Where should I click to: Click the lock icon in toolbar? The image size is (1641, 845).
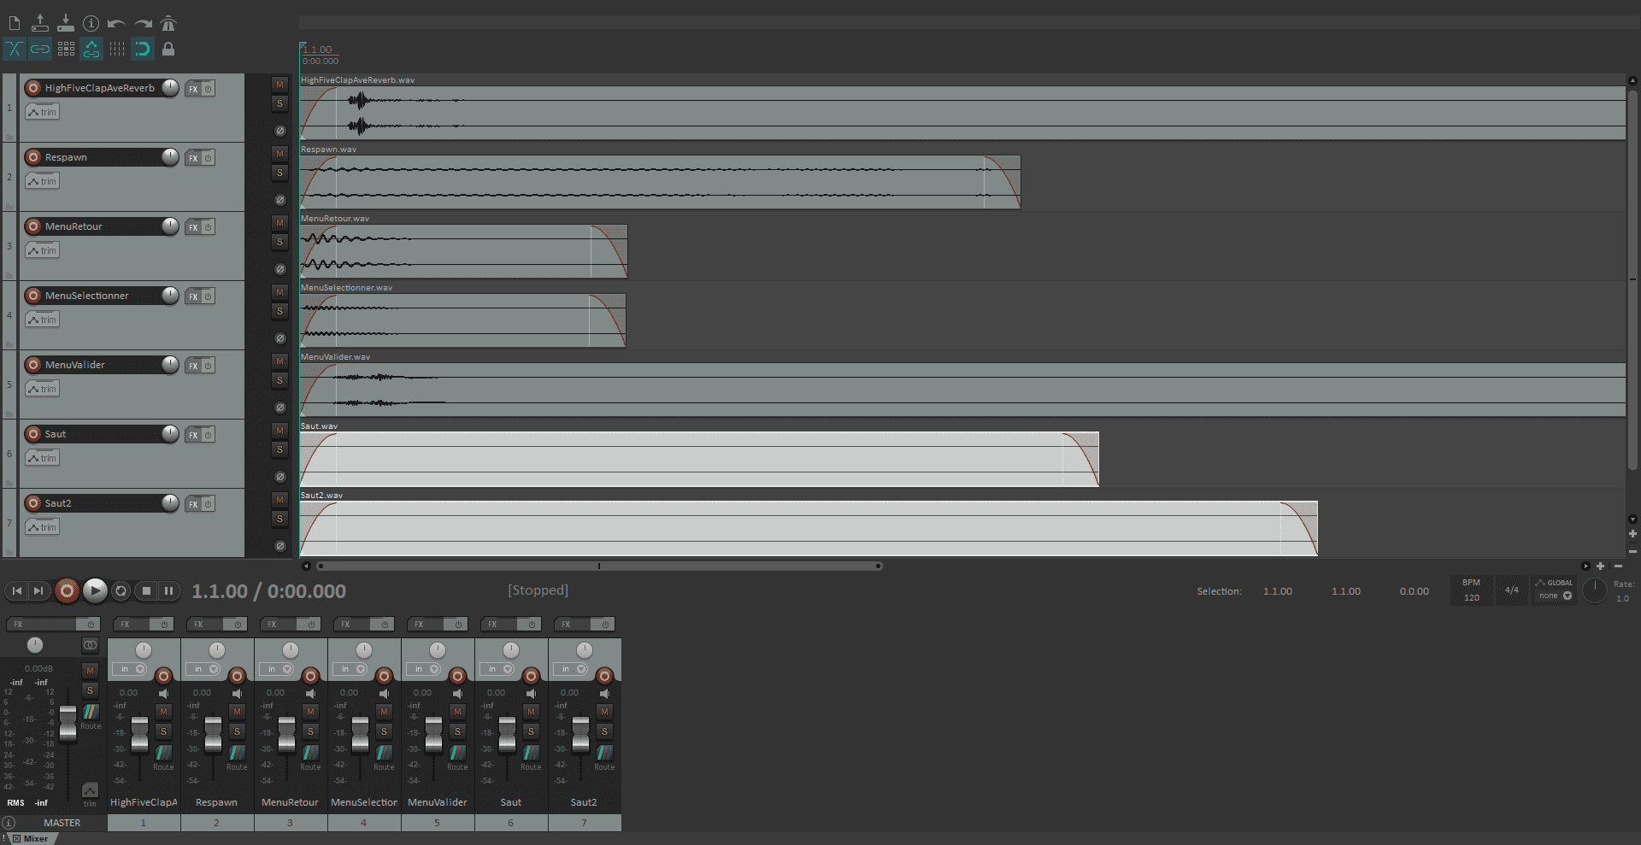coord(168,49)
